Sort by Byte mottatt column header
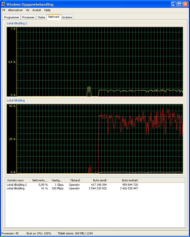 pyautogui.click(x=124, y=180)
